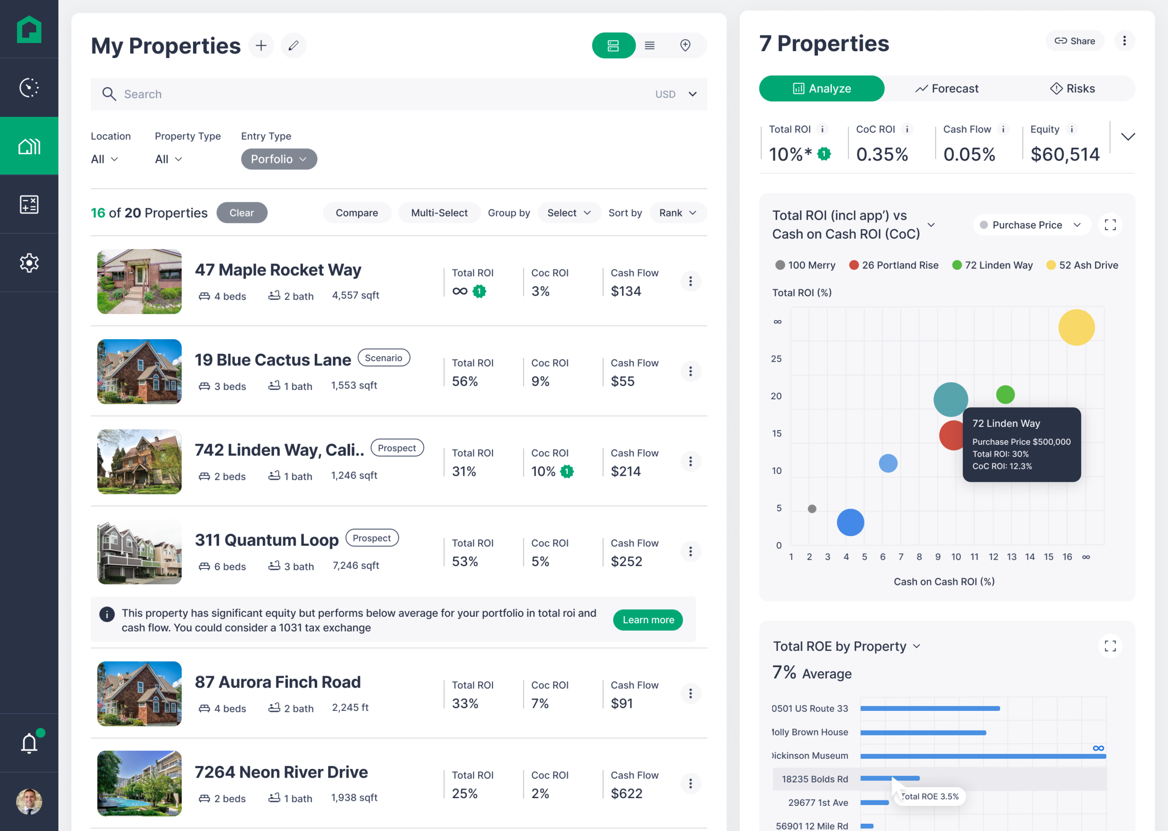Open the Purchase Price dropdown on the chart
The width and height of the screenshot is (1168, 831).
[1031, 225]
